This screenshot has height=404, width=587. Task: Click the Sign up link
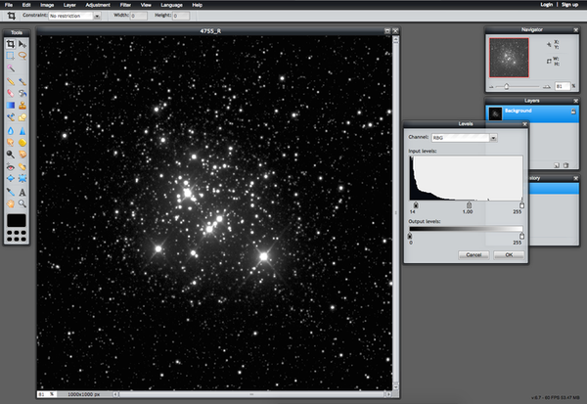pos(571,5)
